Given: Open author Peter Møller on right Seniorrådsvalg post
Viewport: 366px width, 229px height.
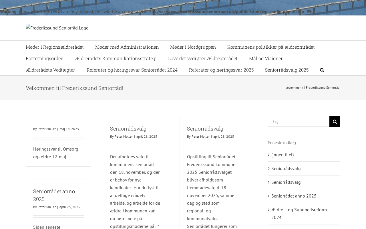Looking at the screenshot, I should tap(200, 137).
